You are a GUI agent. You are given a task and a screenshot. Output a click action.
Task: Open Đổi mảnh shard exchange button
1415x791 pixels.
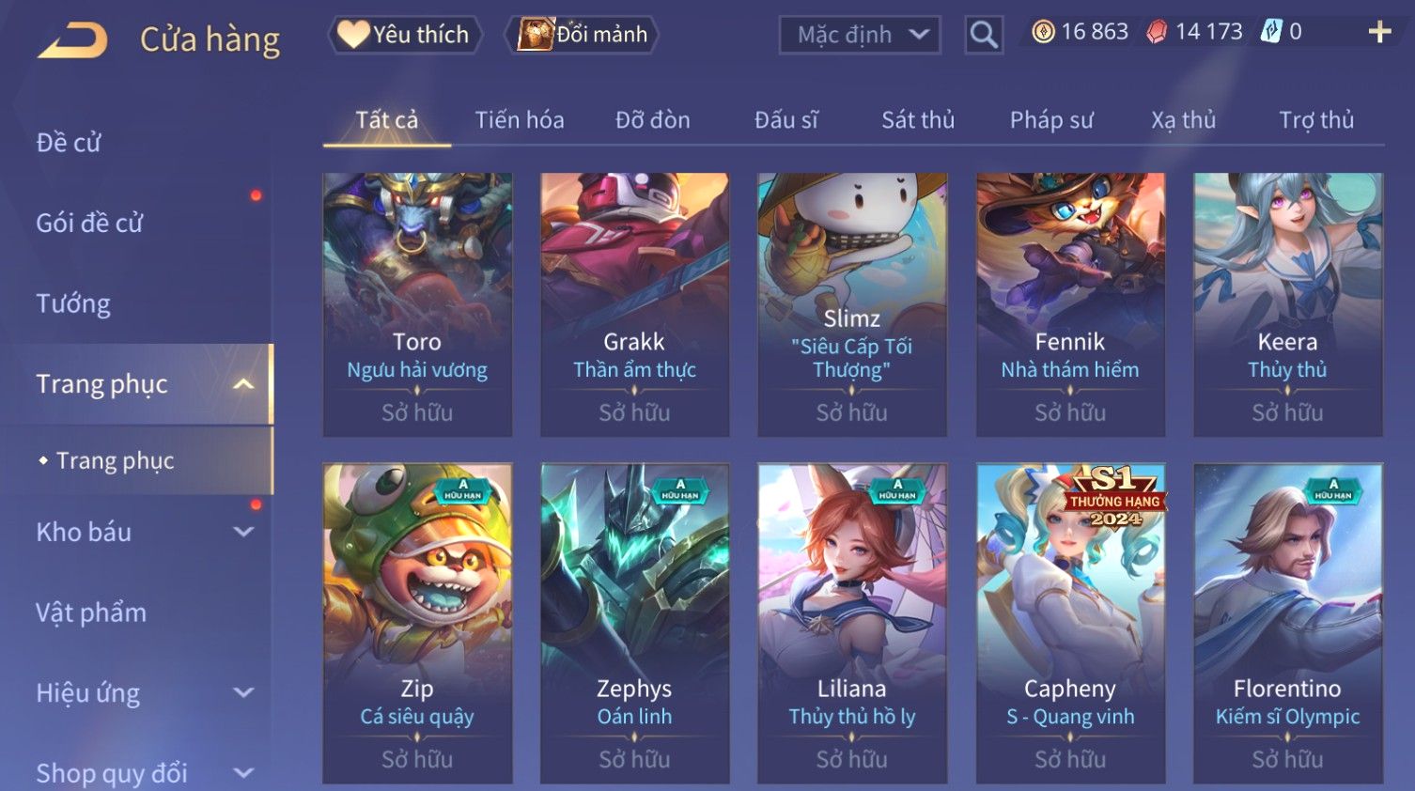coord(583,35)
